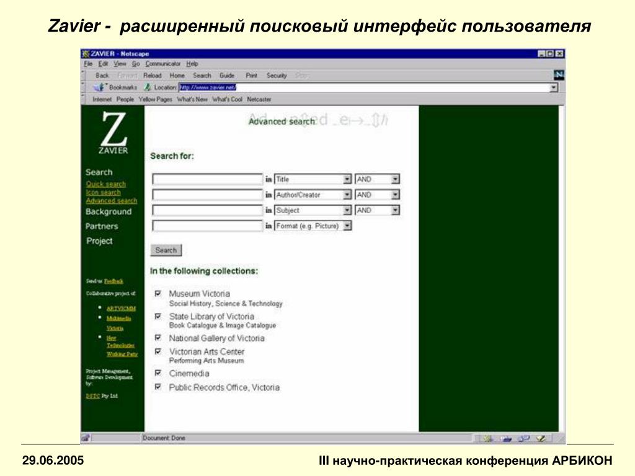
Task: Click the Print toolbar button
Action: [252, 75]
